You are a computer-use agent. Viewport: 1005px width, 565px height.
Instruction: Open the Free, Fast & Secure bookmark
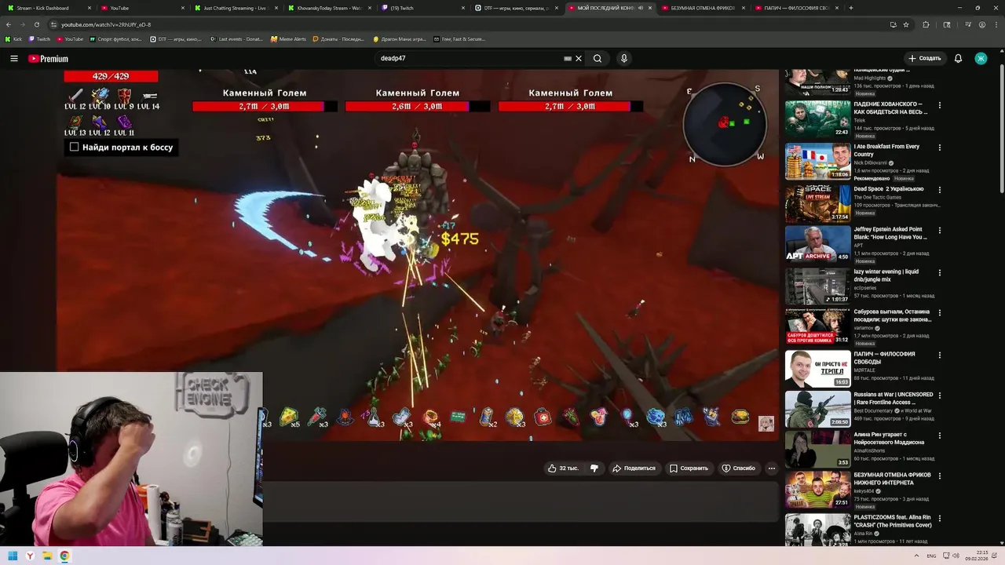click(459, 38)
